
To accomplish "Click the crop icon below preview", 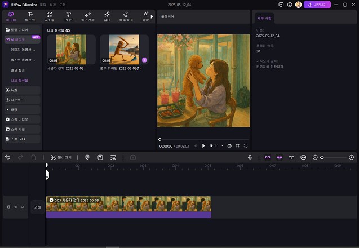I will point(237,145).
